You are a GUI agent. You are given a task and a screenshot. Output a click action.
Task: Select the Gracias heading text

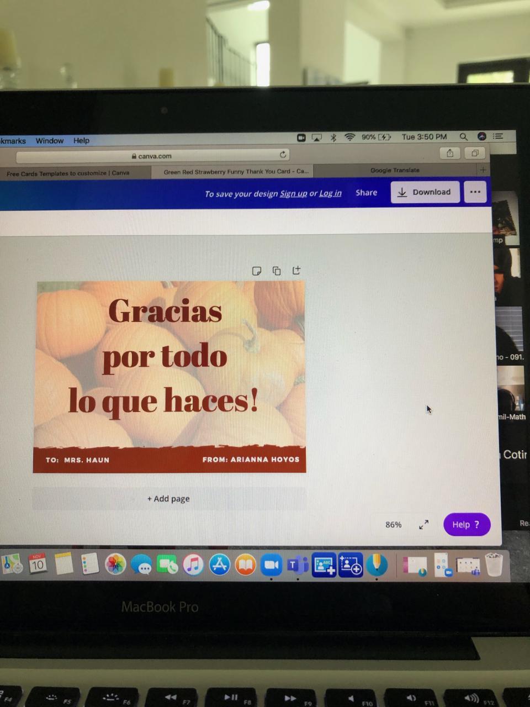(165, 310)
